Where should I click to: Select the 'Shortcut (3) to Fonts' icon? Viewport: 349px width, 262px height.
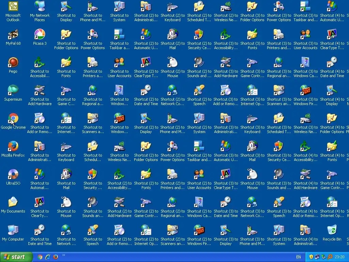252,34
